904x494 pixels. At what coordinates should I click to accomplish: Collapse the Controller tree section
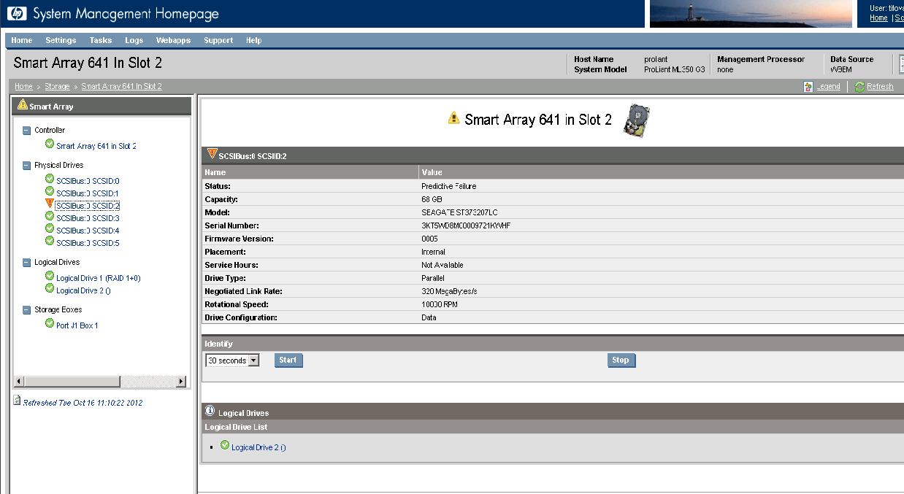pos(27,131)
